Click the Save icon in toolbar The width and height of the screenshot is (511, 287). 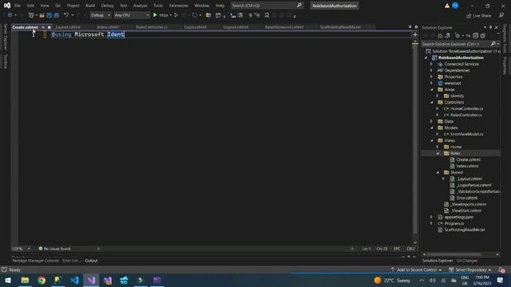[x=50, y=15]
